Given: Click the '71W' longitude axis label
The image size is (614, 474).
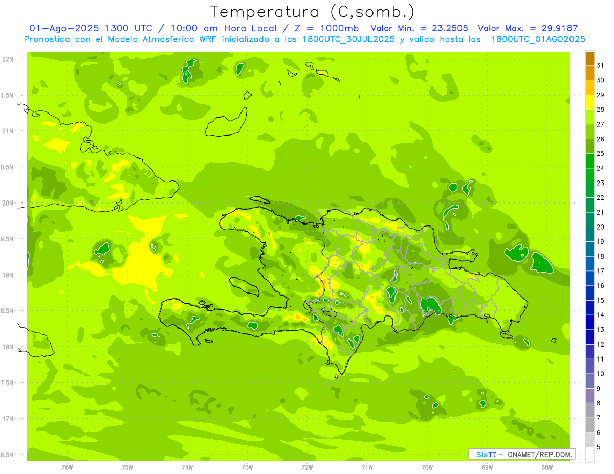Looking at the screenshot, I should coord(367,467).
